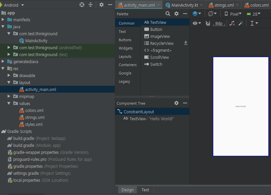Minimize the Palette panel

point(185,14)
